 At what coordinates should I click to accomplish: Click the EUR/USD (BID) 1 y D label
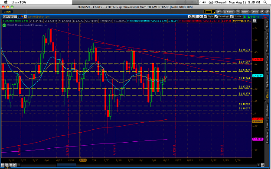pyautogui.click(x=16, y=21)
